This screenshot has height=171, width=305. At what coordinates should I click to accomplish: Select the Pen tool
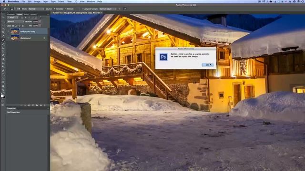[3, 71]
